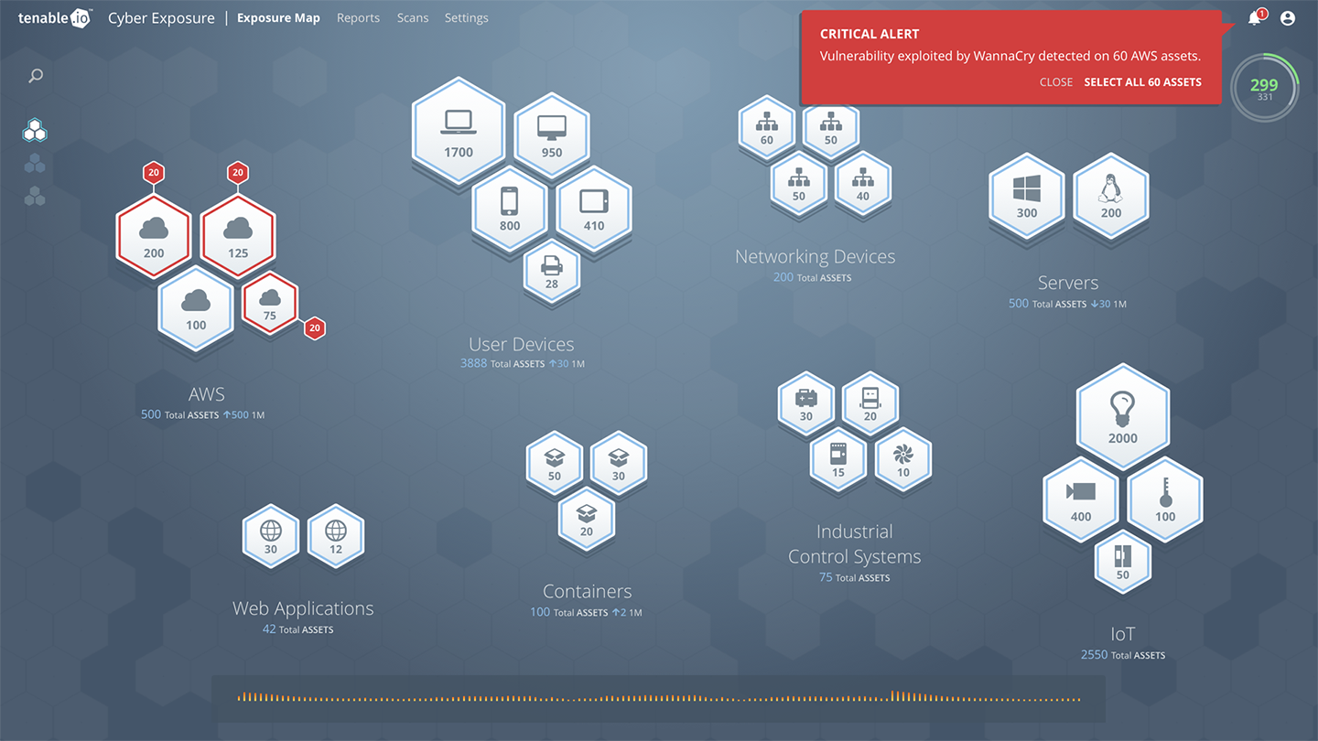
Task: Switch to the middle hexagon view in sidebar
Action: 35,164
